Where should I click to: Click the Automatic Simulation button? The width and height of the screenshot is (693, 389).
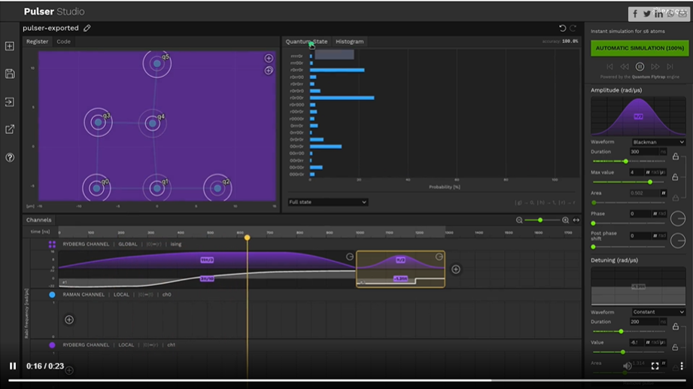tap(640, 48)
